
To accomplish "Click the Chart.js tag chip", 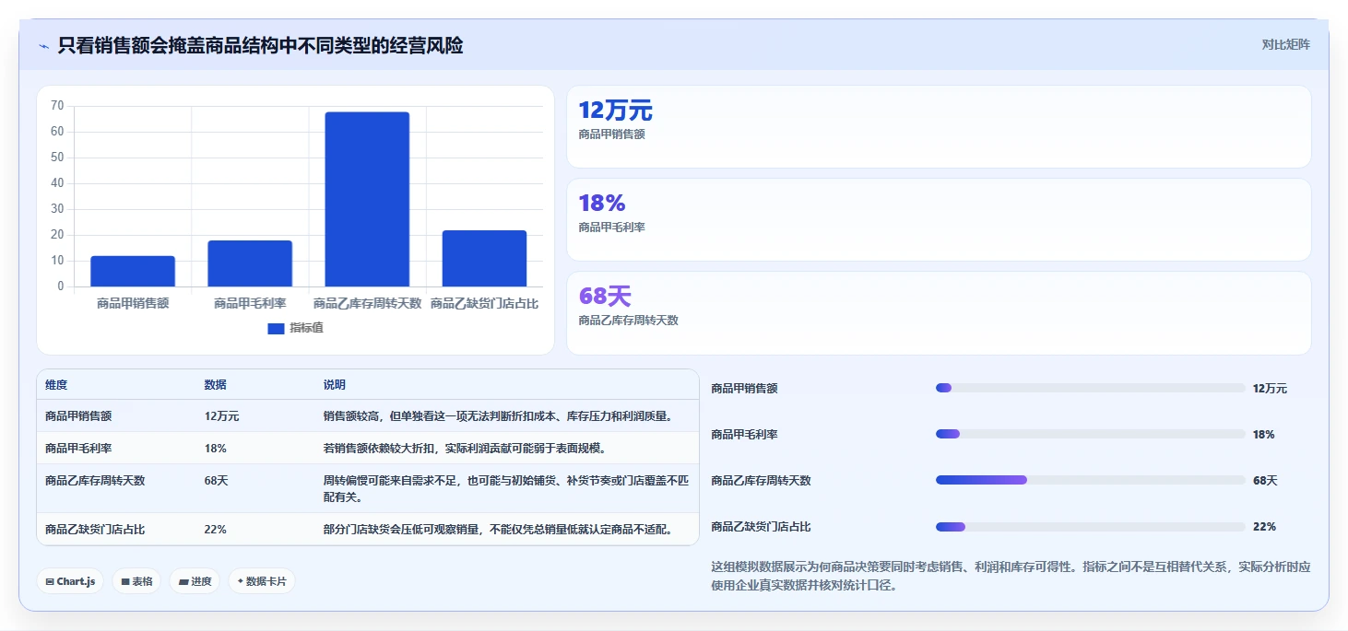I will [x=70, y=581].
